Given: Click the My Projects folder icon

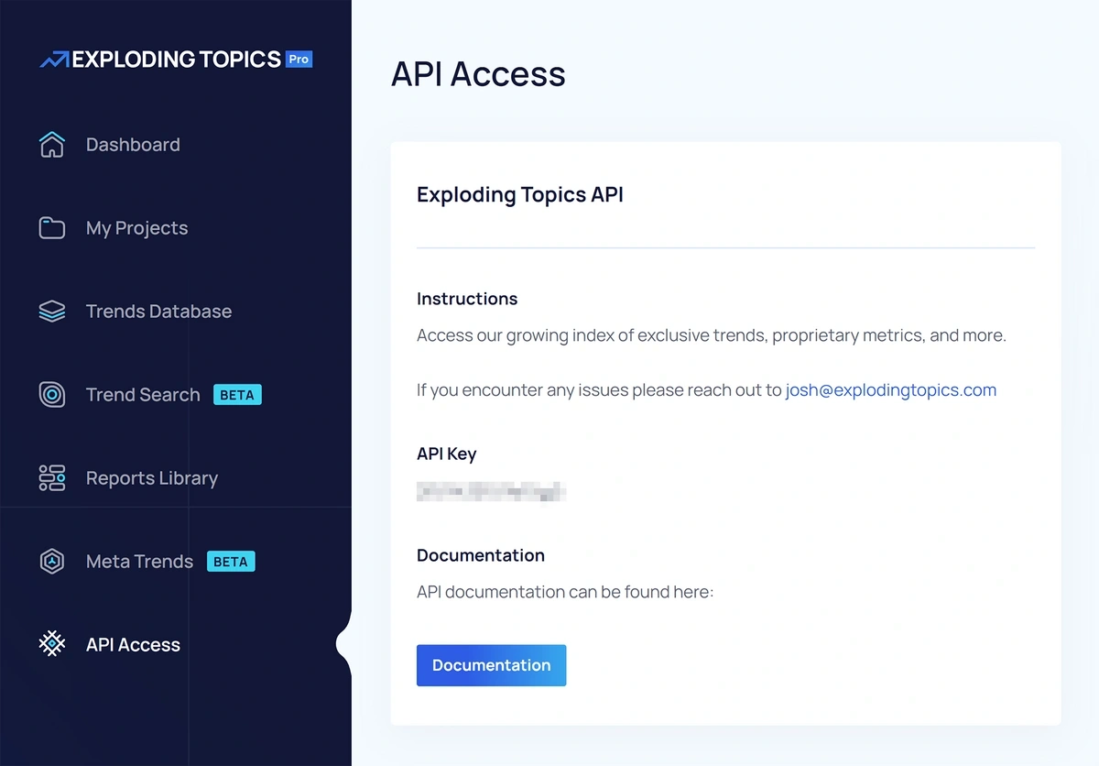Looking at the screenshot, I should 52,228.
